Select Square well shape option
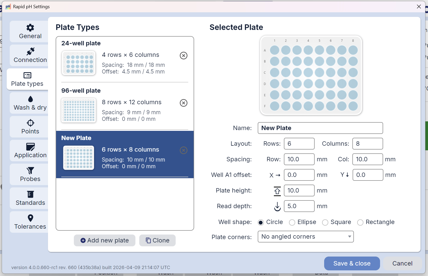 coord(325,222)
